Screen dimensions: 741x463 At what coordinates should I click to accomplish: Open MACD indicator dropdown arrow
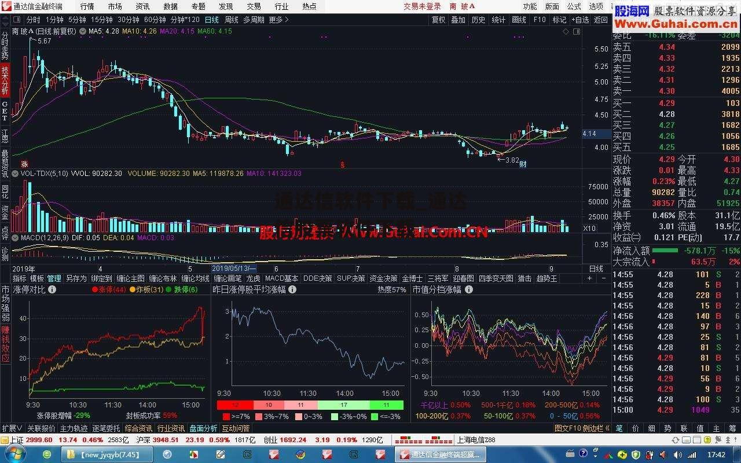coord(16,237)
